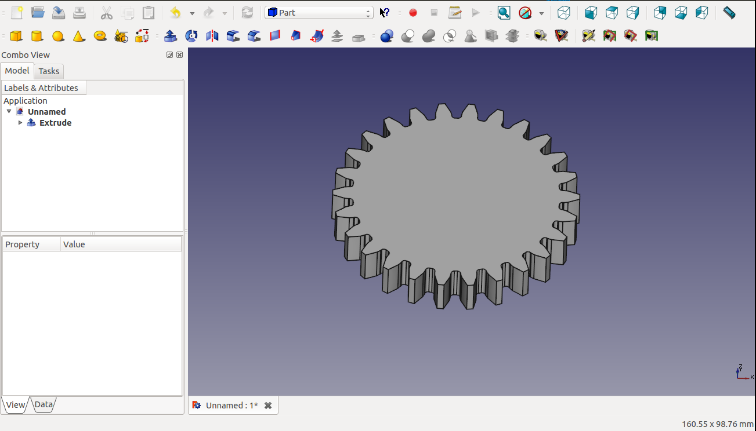
Task: Create a Box primitive
Action: click(x=16, y=36)
